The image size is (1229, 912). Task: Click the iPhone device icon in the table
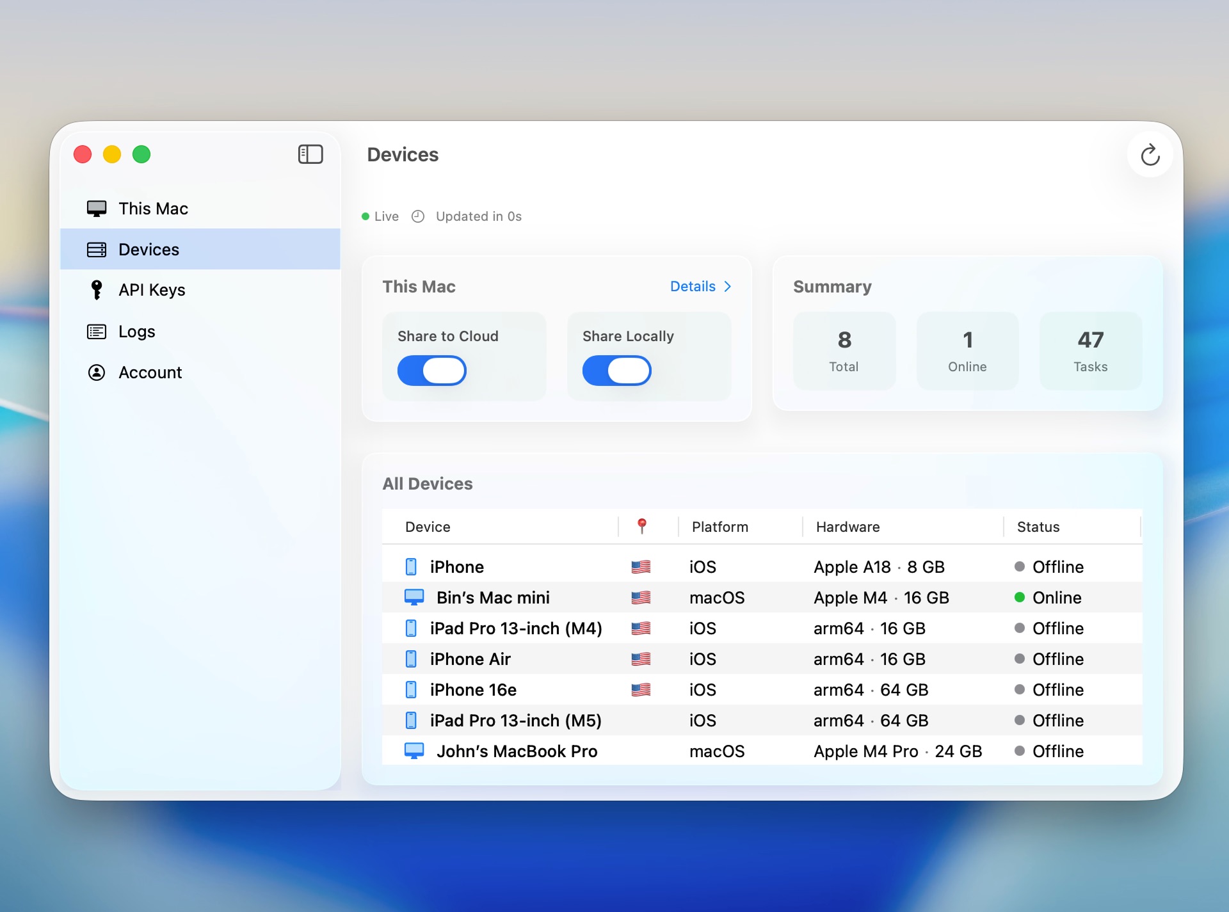(x=412, y=566)
